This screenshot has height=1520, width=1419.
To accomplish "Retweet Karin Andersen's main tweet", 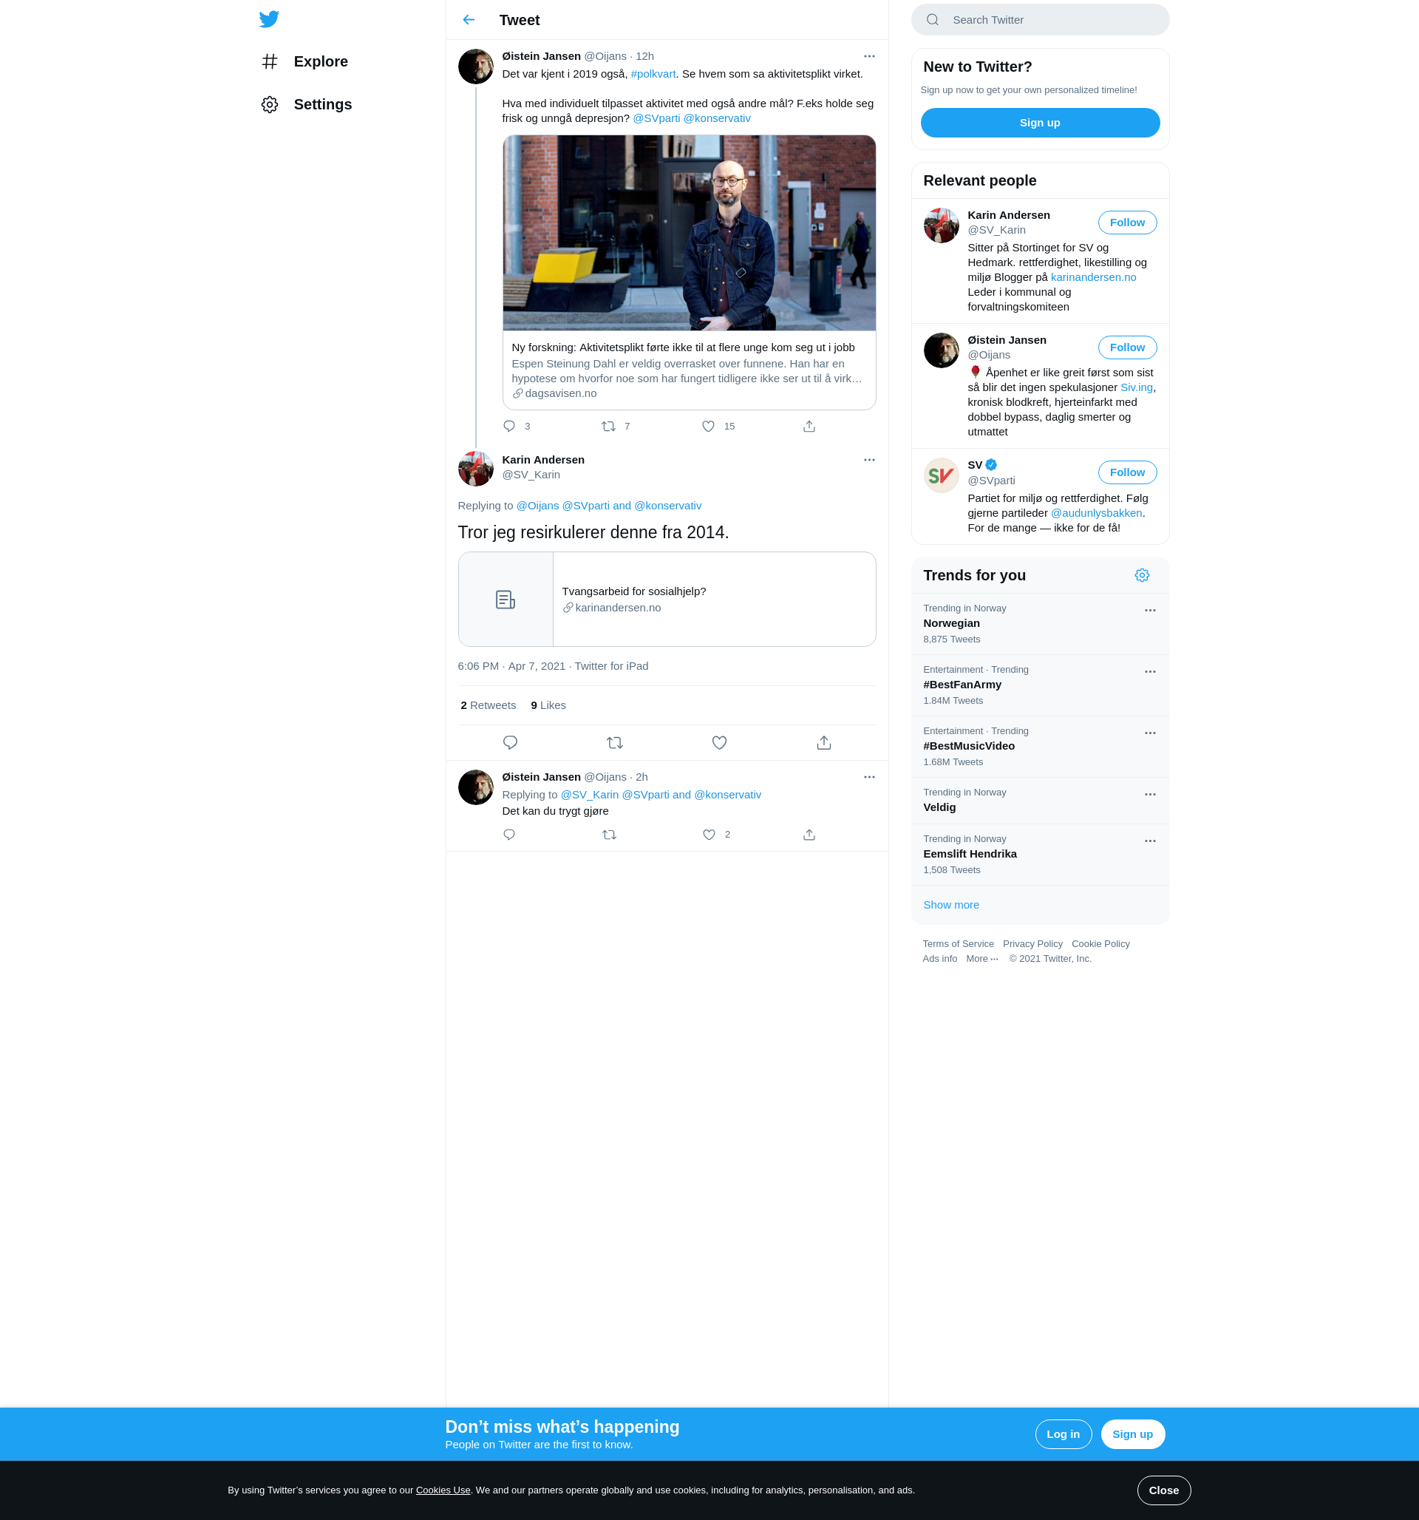I will coord(614,742).
